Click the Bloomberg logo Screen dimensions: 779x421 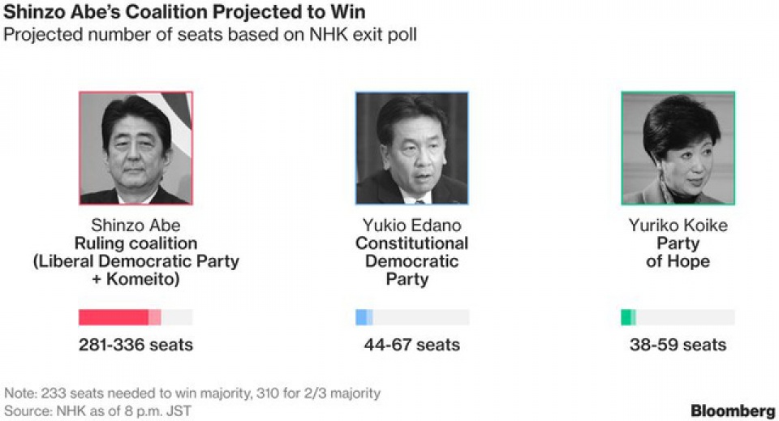click(733, 410)
